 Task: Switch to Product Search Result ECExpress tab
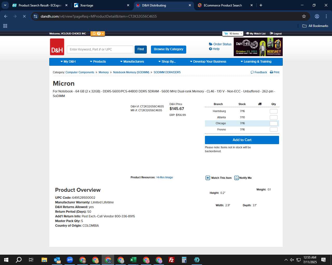(40, 5)
